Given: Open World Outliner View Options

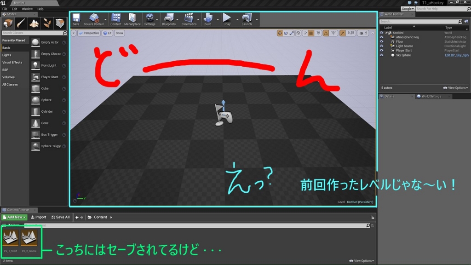Looking at the screenshot, I should coord(455,88).
